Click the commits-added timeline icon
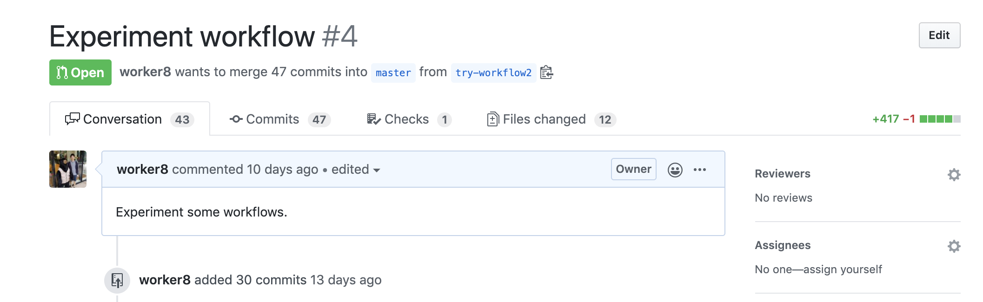Screen dimensions: 983x302 [x=117, y=280]
